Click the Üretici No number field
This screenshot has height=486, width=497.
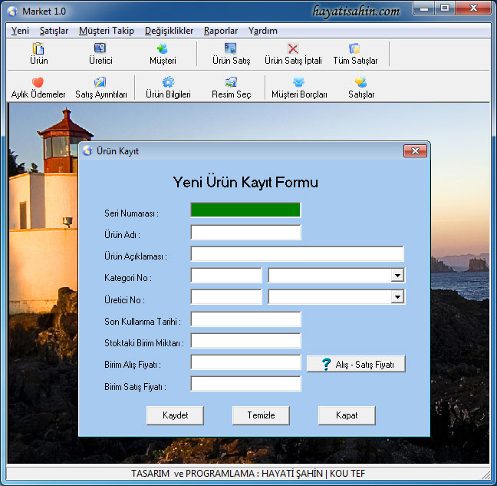(226, 297)
